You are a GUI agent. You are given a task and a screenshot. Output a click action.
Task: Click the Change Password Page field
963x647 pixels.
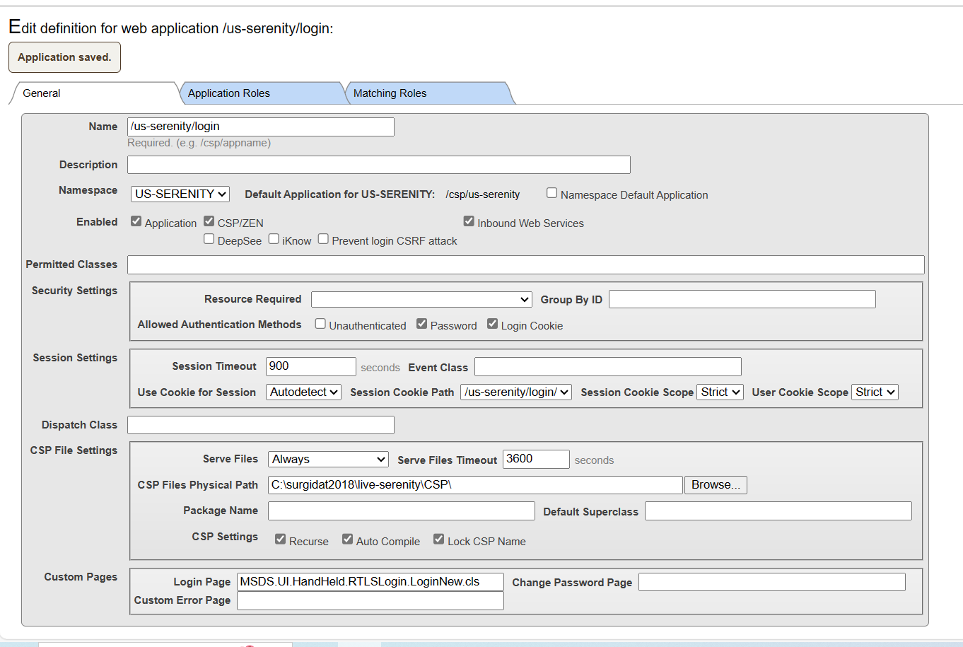pyautogui.click(x=772, y=582)
